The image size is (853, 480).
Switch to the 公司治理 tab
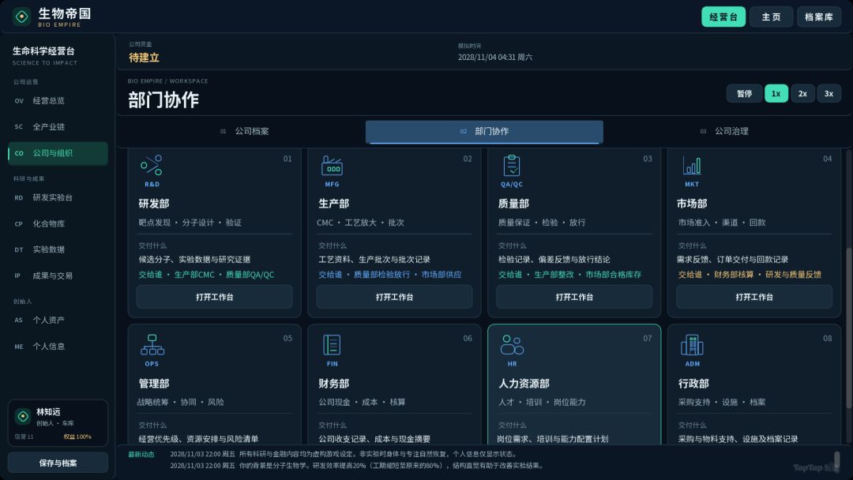724,132
